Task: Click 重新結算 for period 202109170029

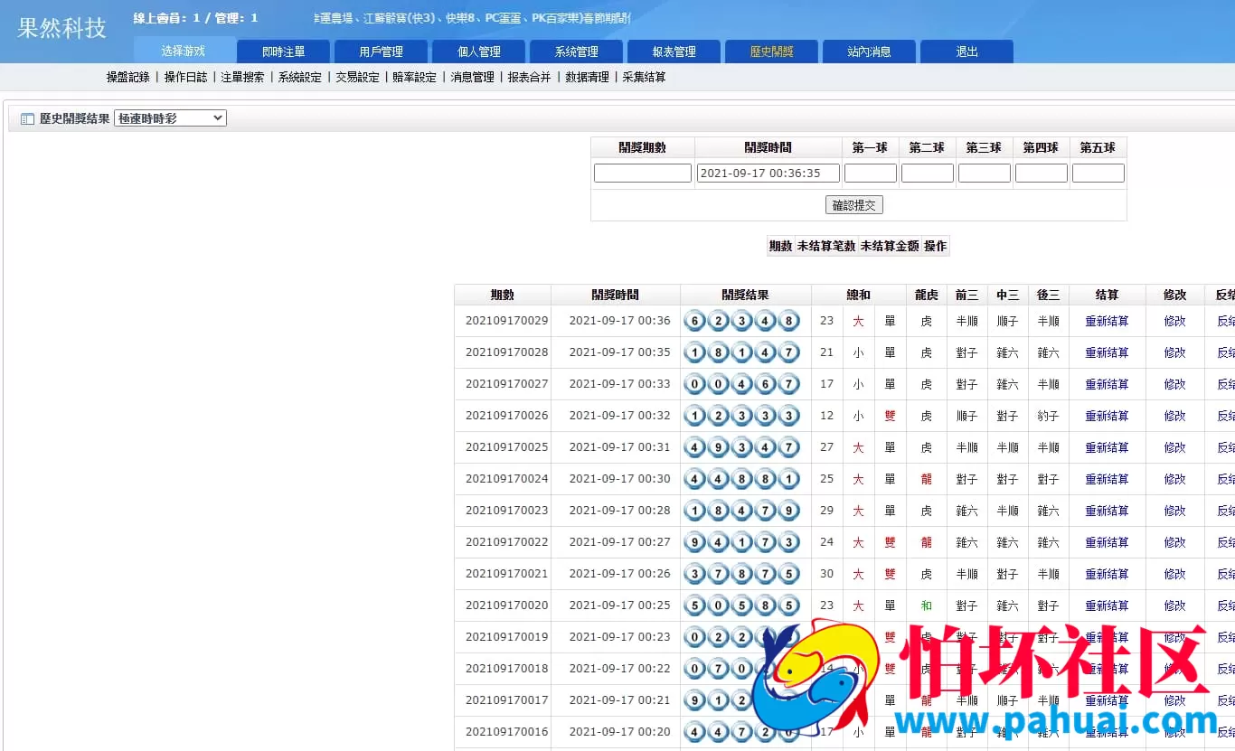Action: click(x=1108, y=321)
